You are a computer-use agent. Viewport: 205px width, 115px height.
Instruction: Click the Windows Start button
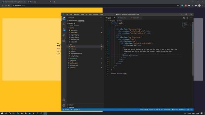click(x=2, y=113)
